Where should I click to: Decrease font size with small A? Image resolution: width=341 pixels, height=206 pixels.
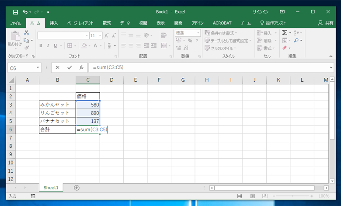tap(114, 35)
